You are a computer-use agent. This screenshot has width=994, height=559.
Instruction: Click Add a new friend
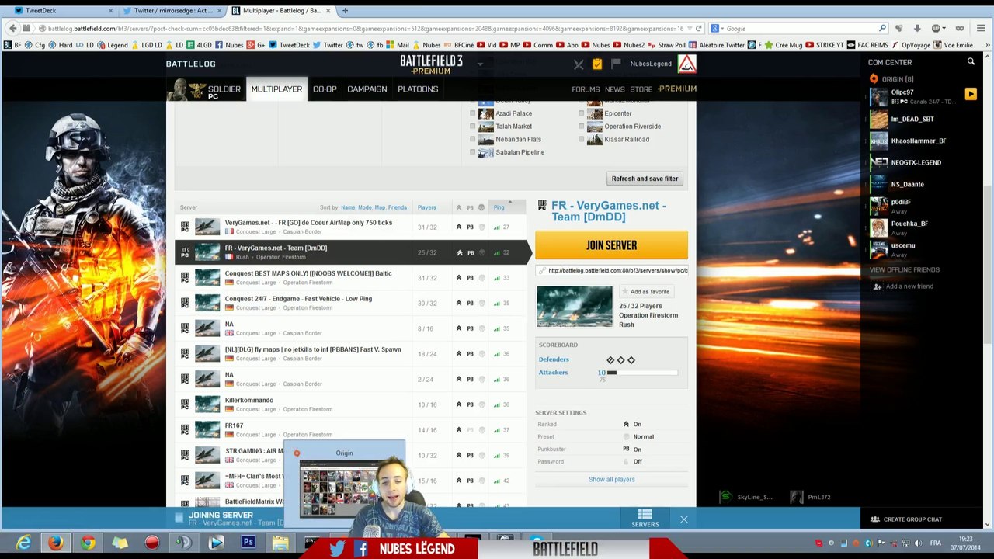[x=909, y=286]
